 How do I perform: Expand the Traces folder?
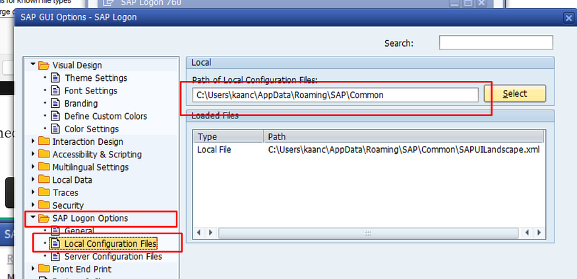pyautogui.click(x=33, y=192)
